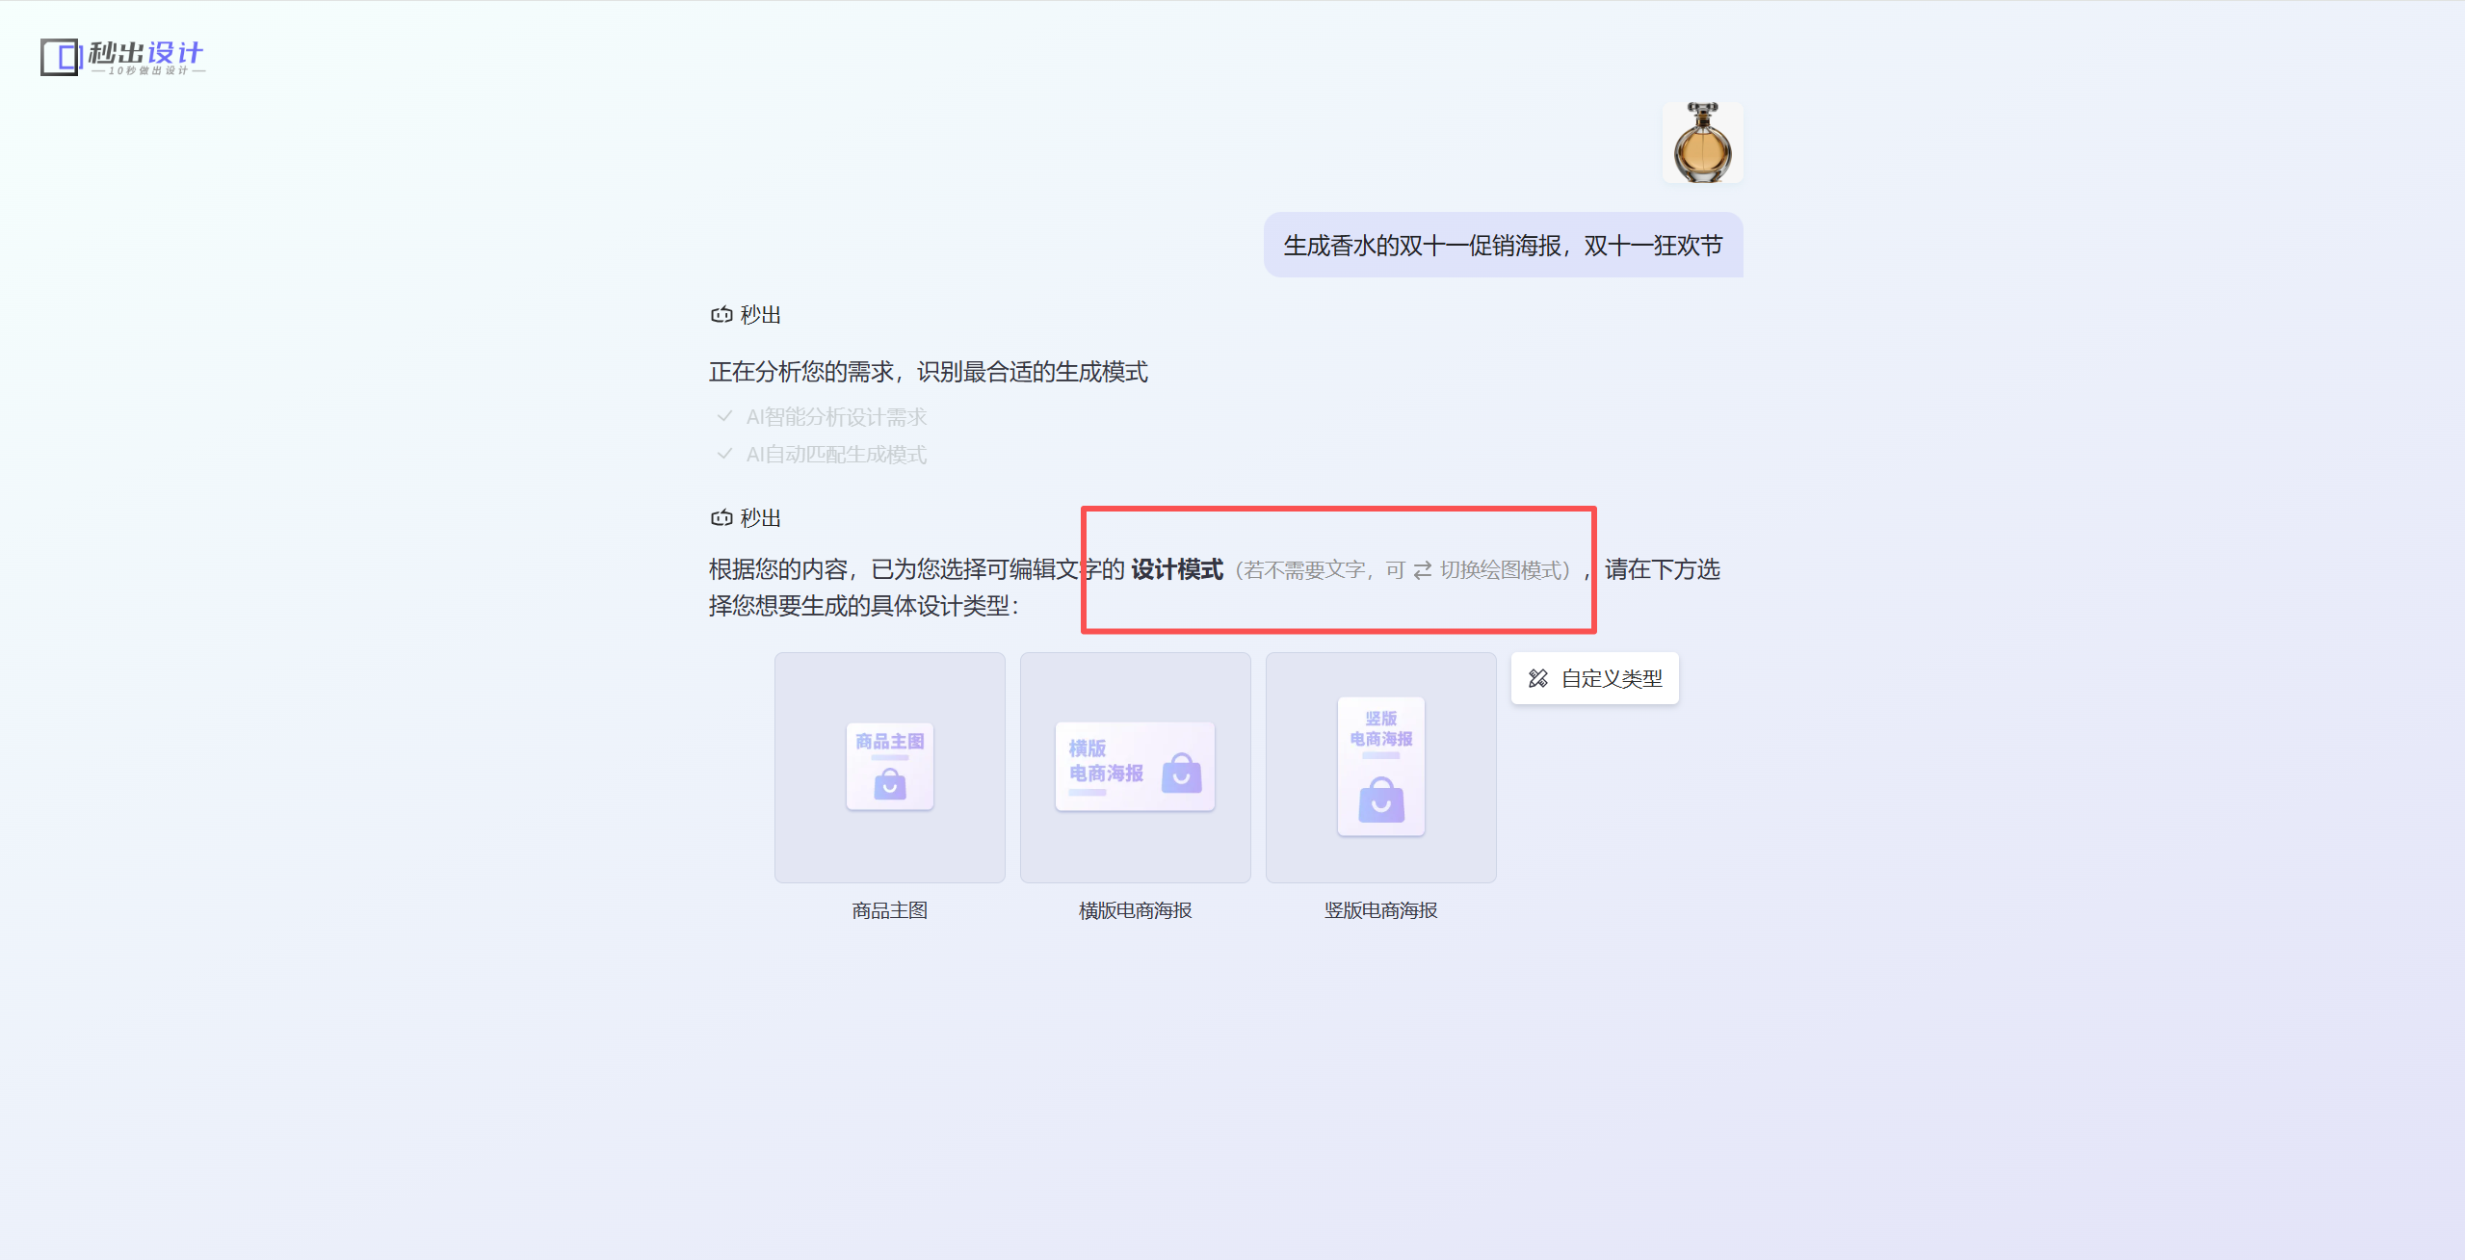Click the AI自动匹配生成模式 step text

coord(836,455)
